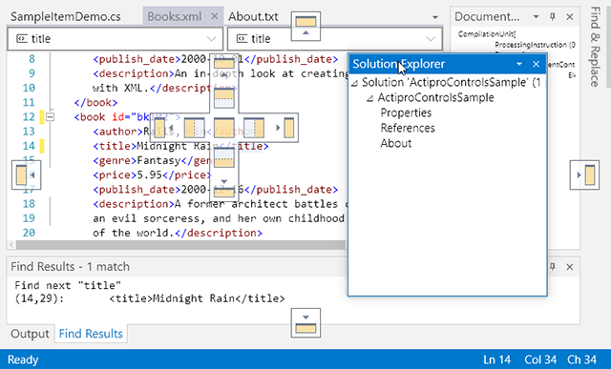Viewport: 611px width, 369px height.
Task: Open the right title navigation combo box
Action: click(335, 38)
